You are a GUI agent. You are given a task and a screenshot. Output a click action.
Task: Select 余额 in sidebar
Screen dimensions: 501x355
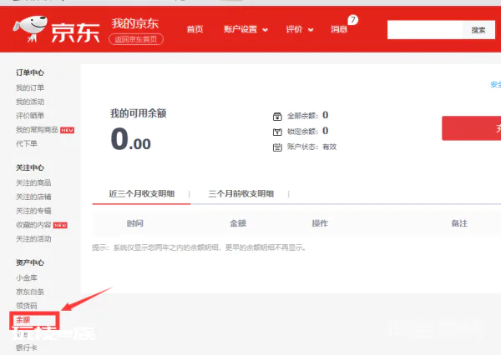coord(23,320)
